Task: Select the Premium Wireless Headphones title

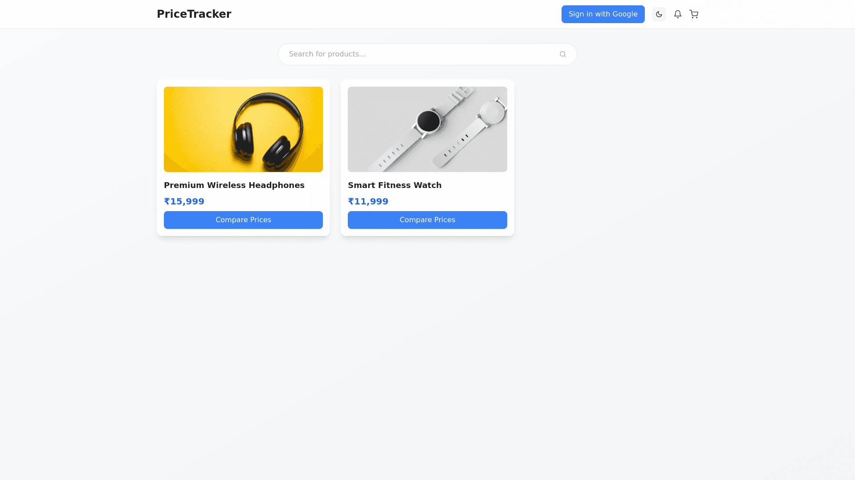Action: pos(234,185)
